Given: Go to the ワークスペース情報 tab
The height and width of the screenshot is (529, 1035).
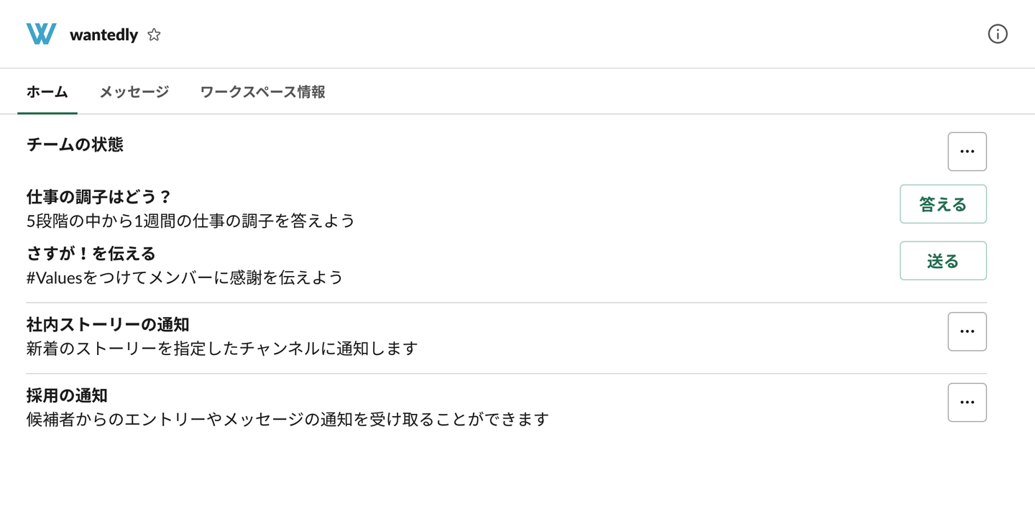Looking at the screenshot, I should click(262, 92).
